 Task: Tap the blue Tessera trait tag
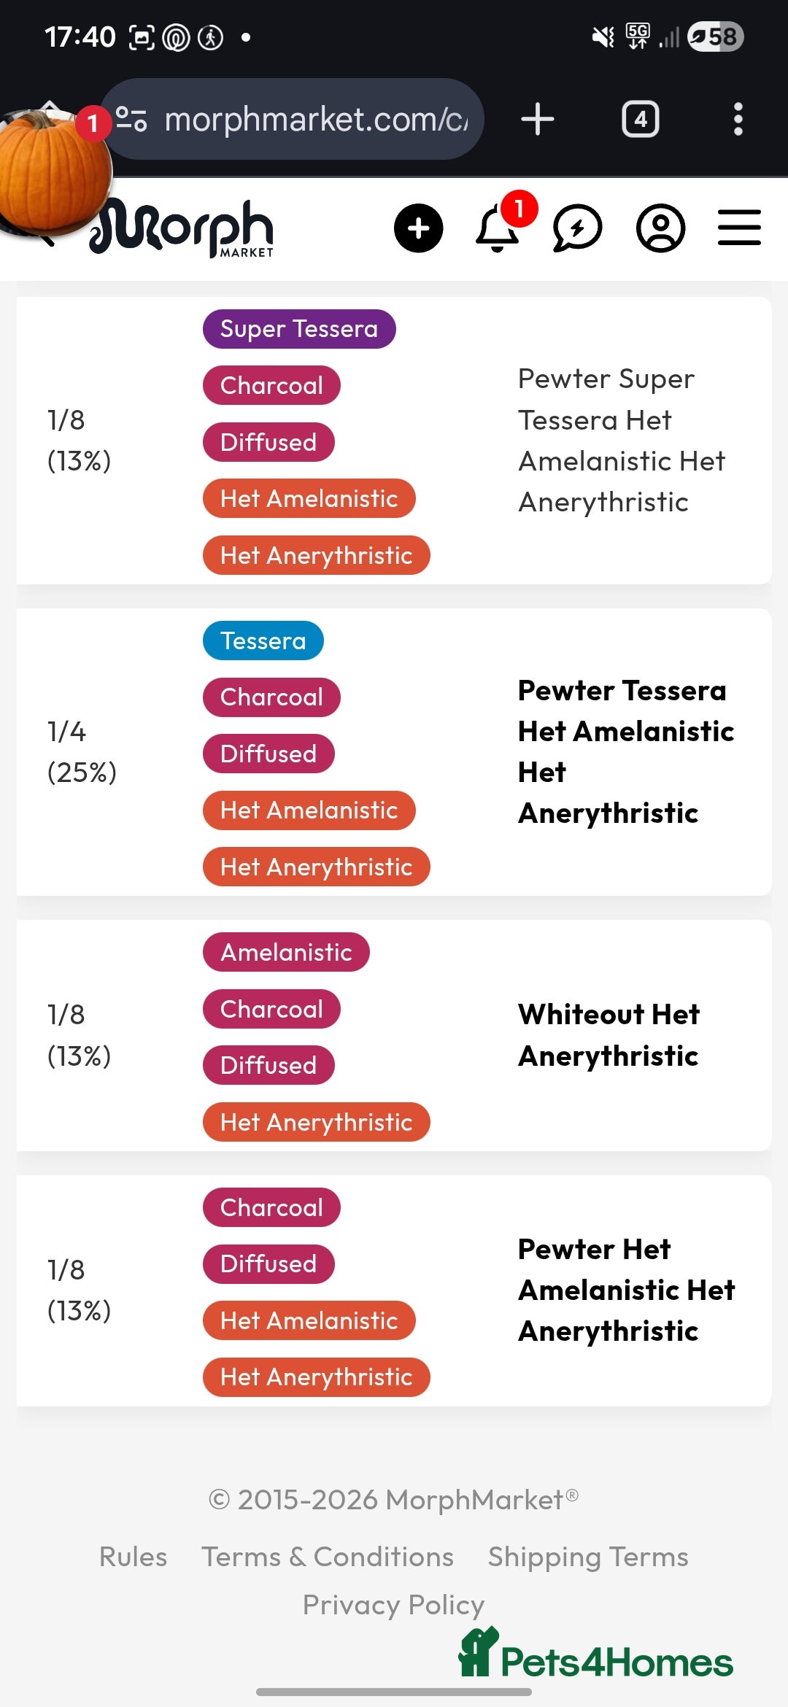(263, 640)
